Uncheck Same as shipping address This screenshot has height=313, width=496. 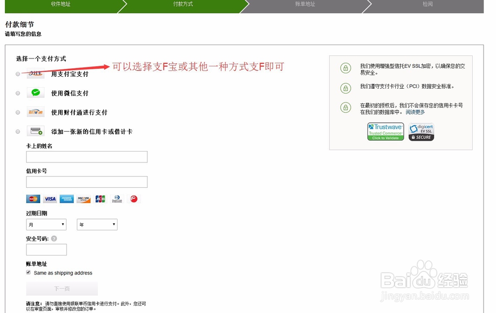coord(28,272)
